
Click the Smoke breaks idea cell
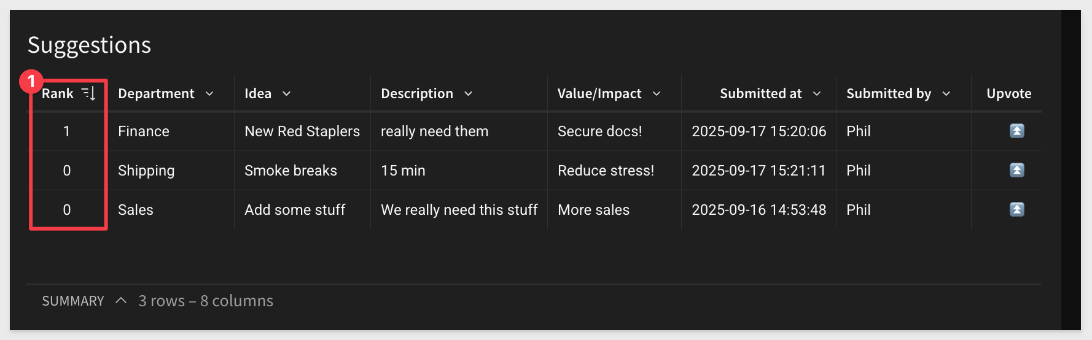[302, 171]
